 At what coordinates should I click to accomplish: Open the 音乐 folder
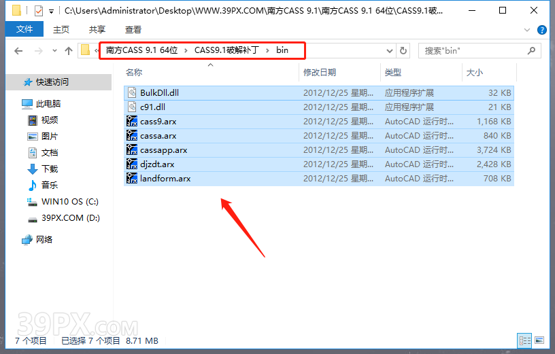click(50, 185)
